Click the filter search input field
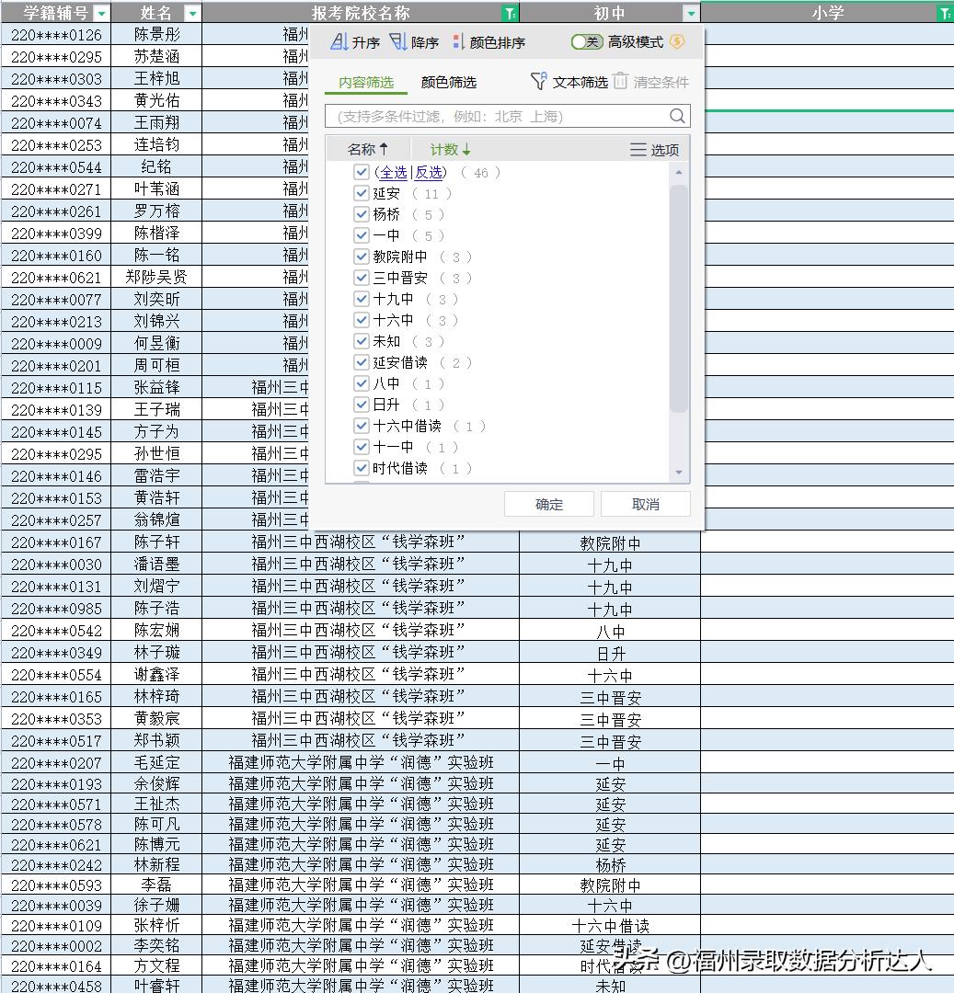Screen dimensions: 954x993 tap(497, 116)
